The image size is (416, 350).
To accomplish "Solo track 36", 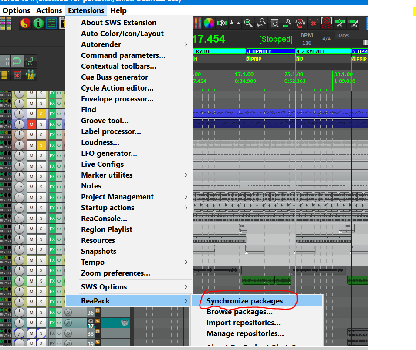I will coord(41,313).
